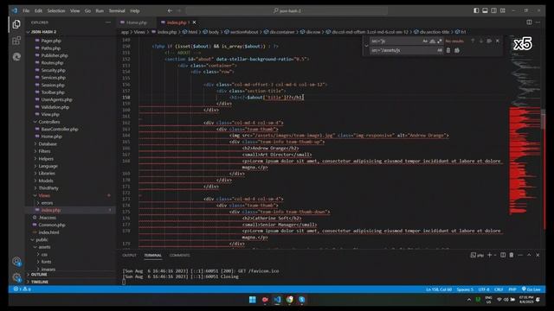Image resolution: width=554 pixels, height=311 pixels.
Task: Kill terminal with trash icon
Action: pyautogui.click(x=512, y=255)
